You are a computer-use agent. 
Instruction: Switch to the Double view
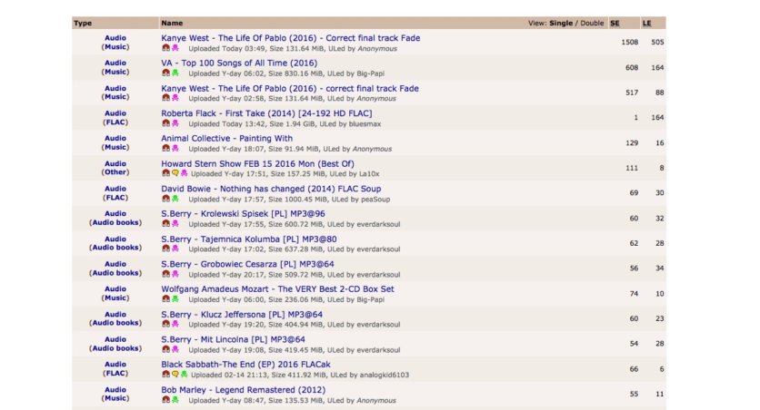point(592,24)
